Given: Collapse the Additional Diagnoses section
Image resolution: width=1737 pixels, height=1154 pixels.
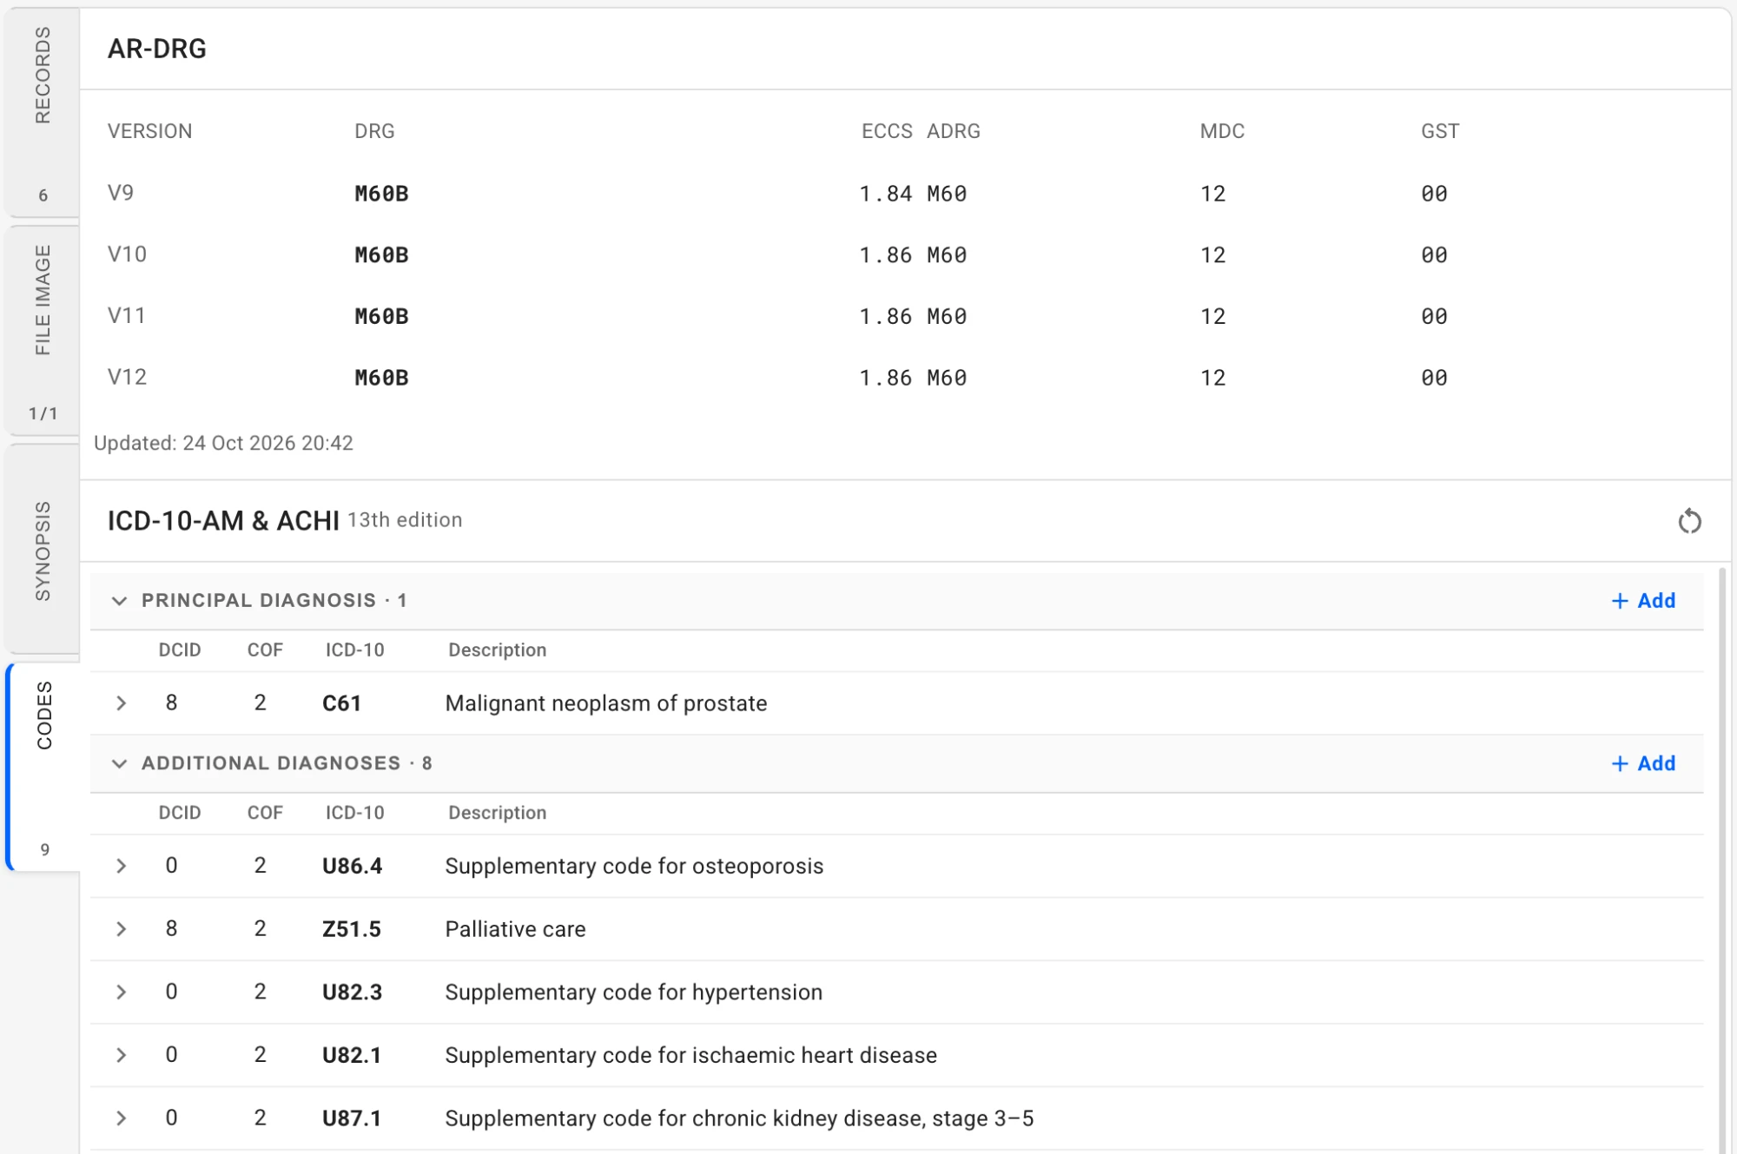Looking at the screenshot, I should pos(120,763).
